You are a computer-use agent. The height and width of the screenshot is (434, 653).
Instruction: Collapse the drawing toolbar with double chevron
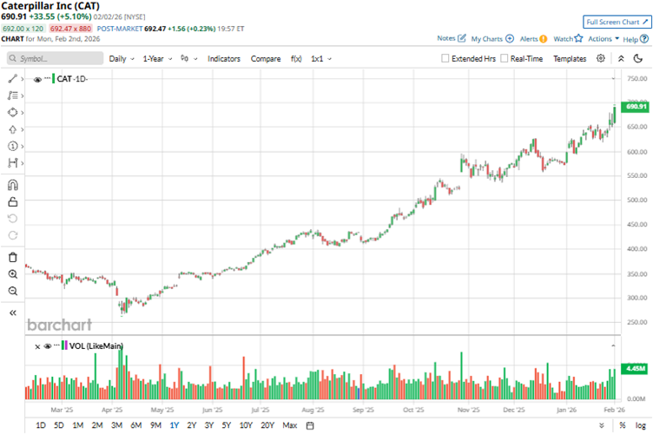click(12, 312)
